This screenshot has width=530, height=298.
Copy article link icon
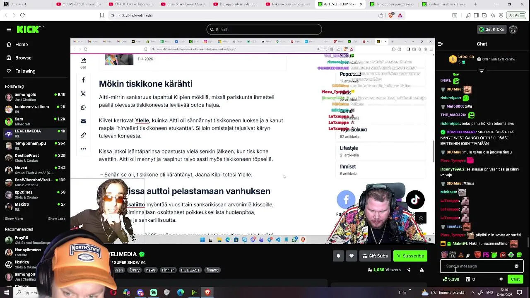(83, 135)
